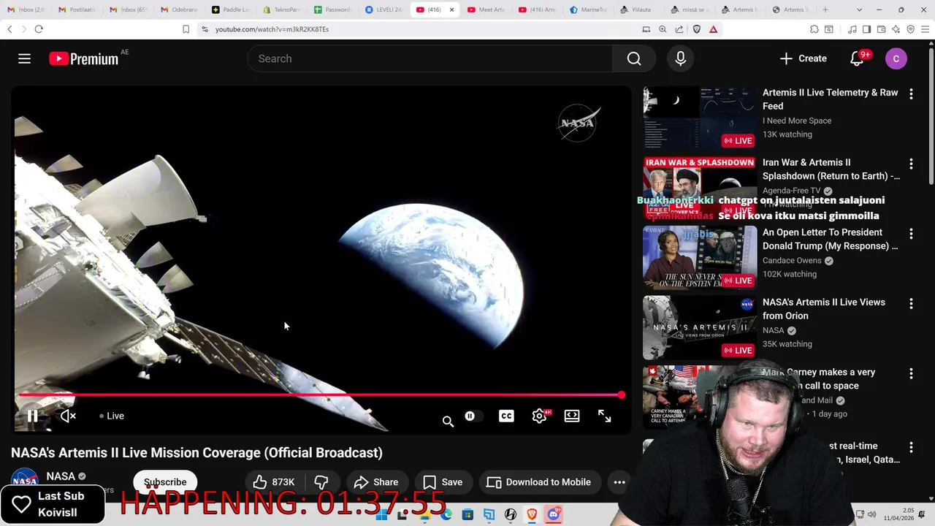
Task: Open tab search dropdown arrow
Action: pyautogui.click(x=859, y=9)
